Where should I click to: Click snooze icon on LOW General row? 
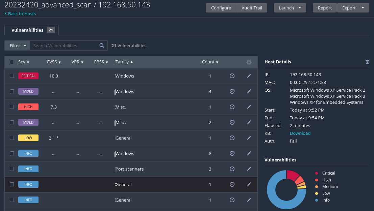coord(232,138)
